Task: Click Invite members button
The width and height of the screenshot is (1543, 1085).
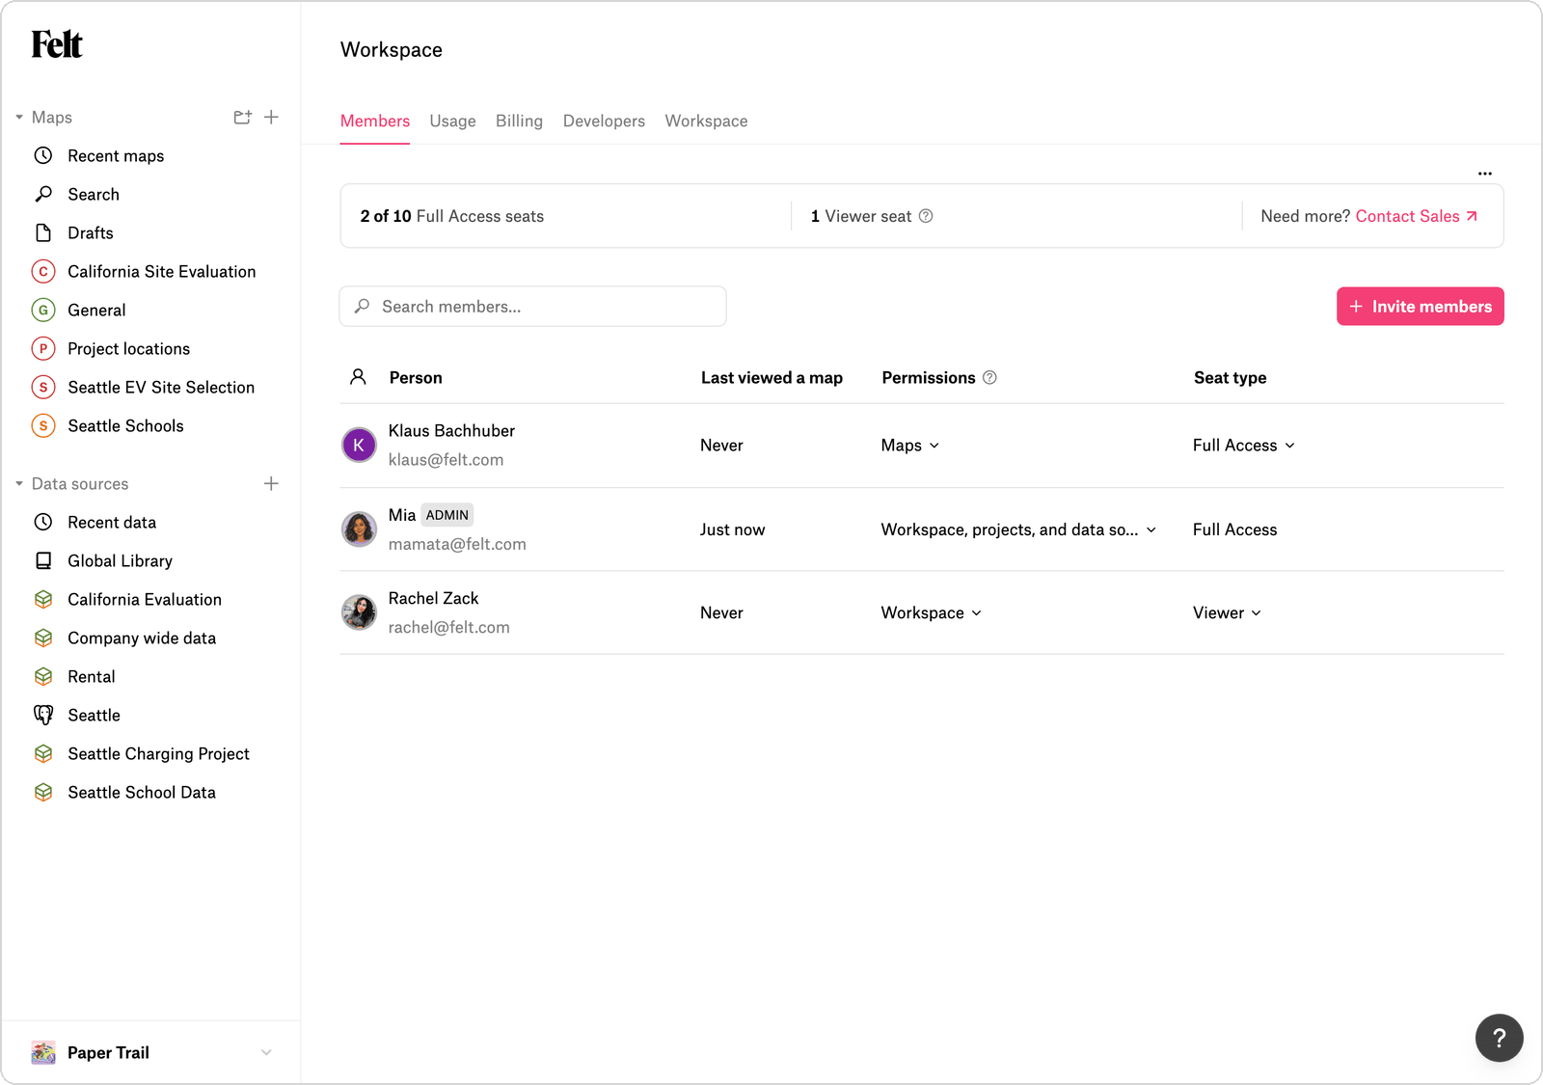Action: tap(1420, 306)
